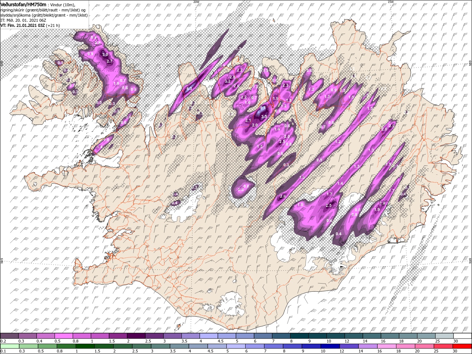Click the 0.2 legend label
Image resolution: width=472 pixels, height=354 pixels.
point(3,341)
